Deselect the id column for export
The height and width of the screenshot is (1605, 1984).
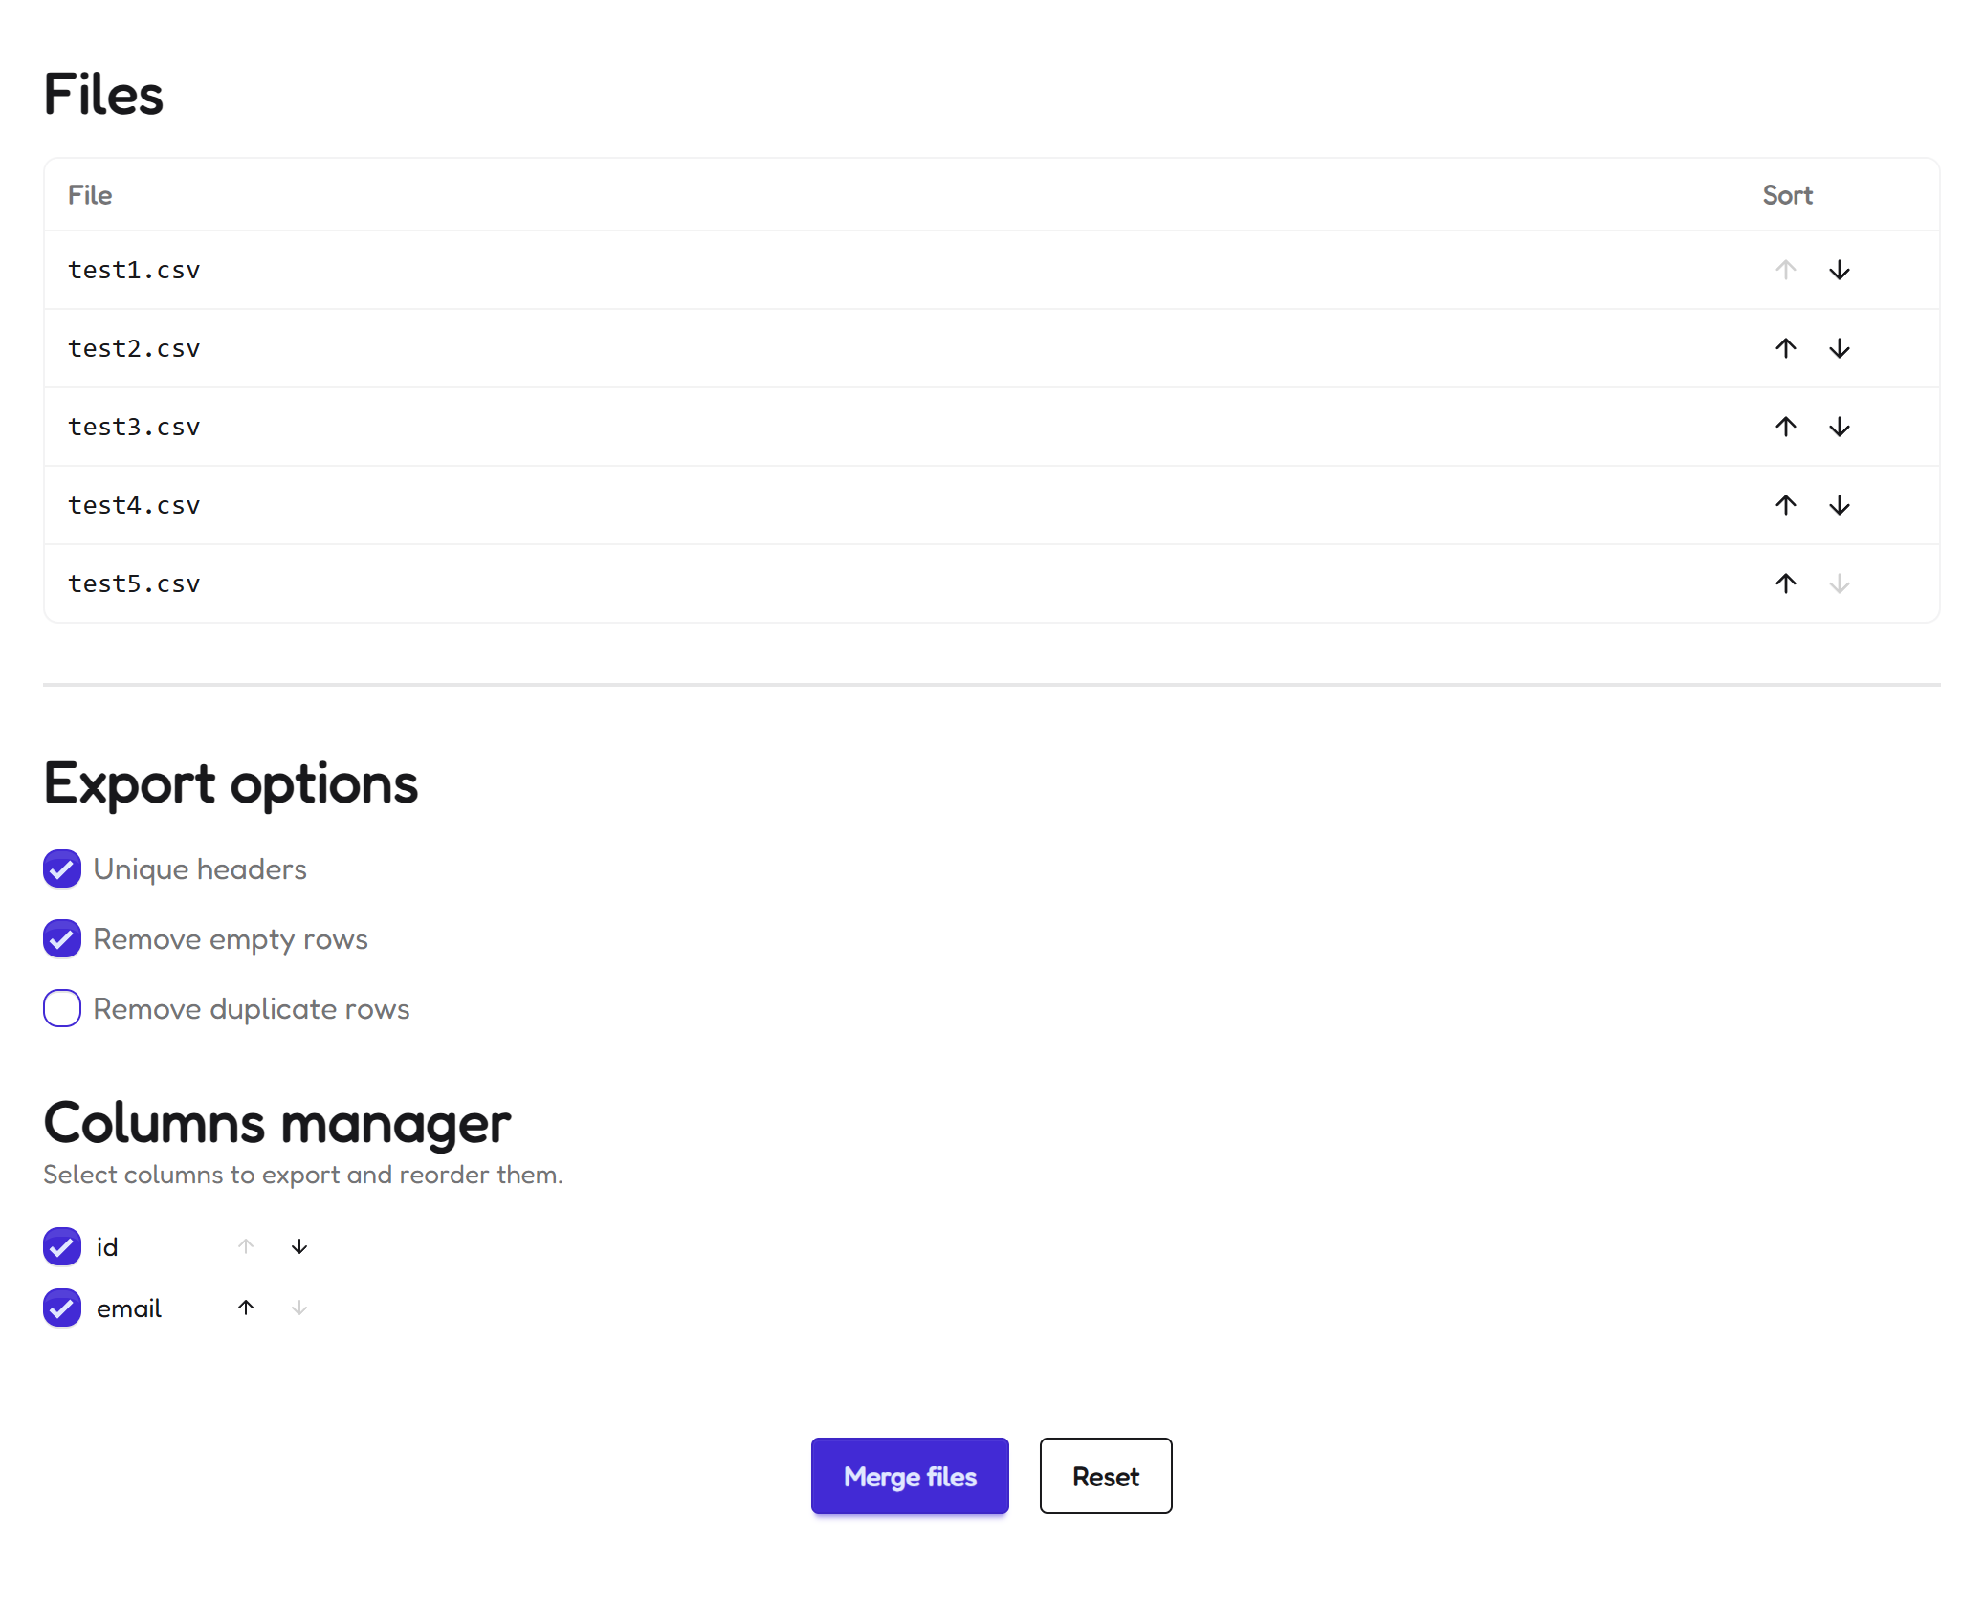[x=61, y=1246]
